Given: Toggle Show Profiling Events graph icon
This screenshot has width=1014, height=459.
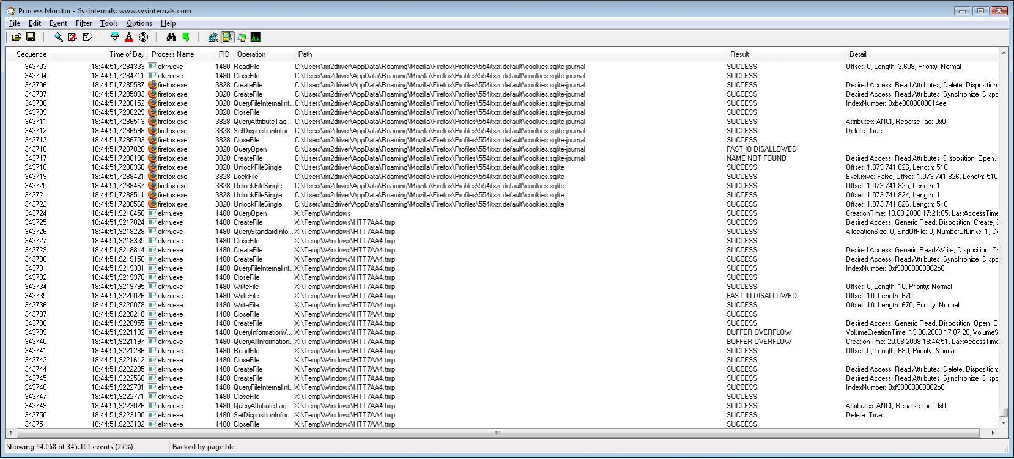Looking at the screenshot, I should [x=256, y=37].
